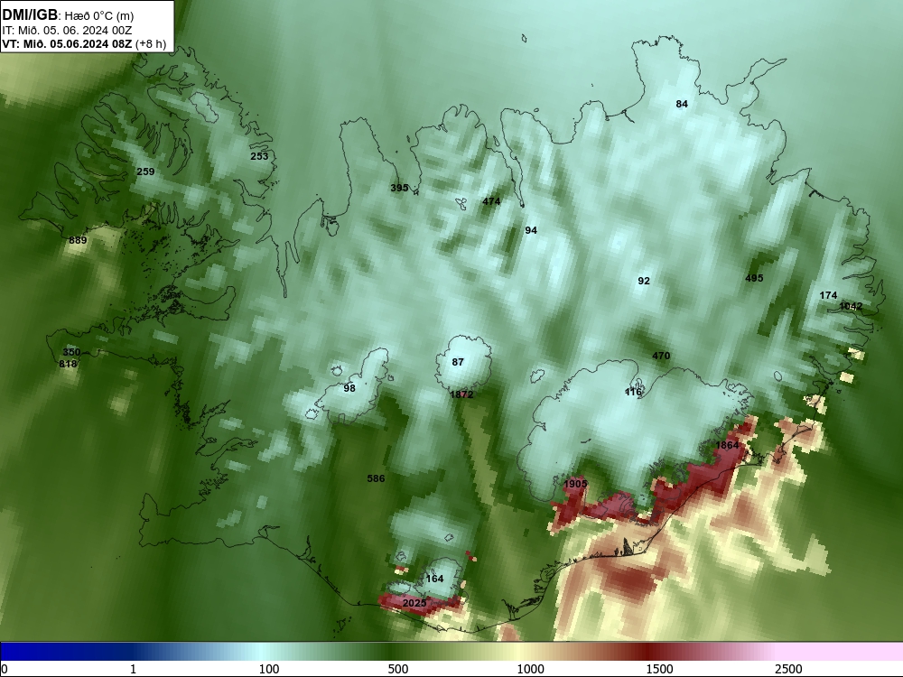Click the VT valid time 08Z line

84,43
